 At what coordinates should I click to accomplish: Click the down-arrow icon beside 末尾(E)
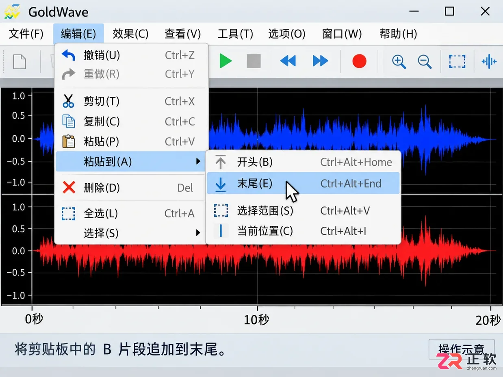221,184
